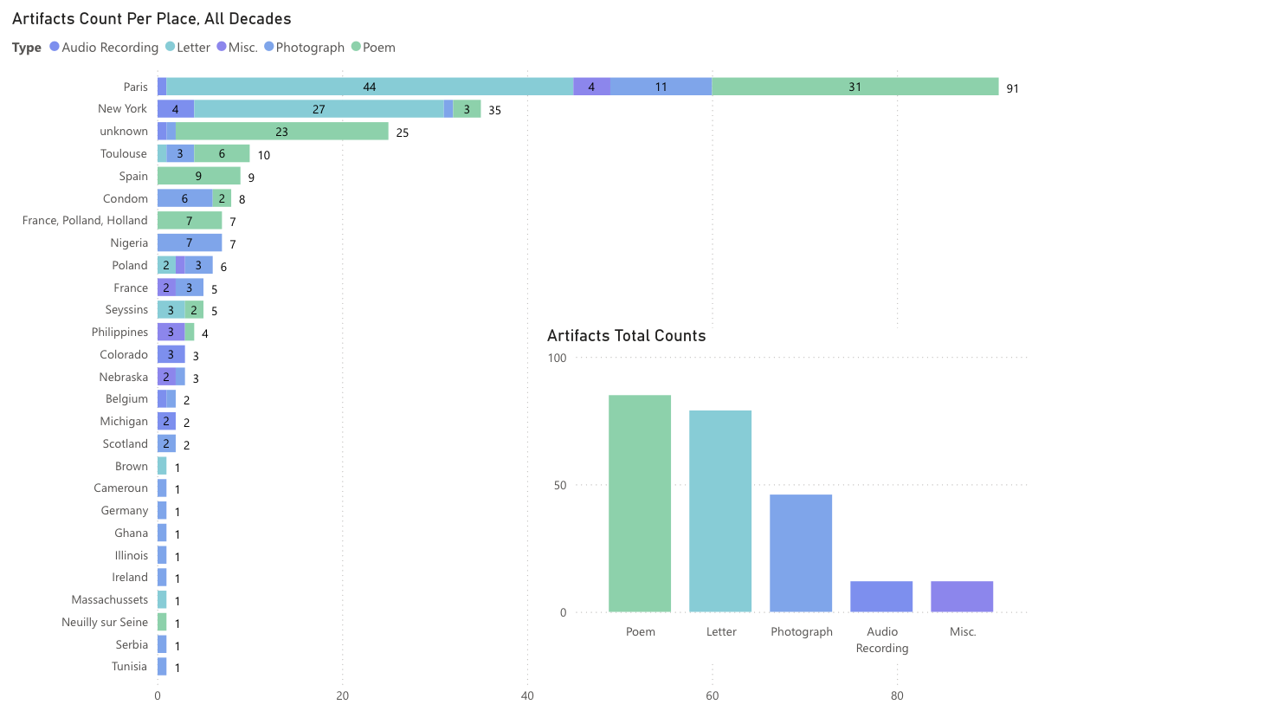
Task: Select the Letter column in Artifacts Total Counts
Action: pos(720,511)
